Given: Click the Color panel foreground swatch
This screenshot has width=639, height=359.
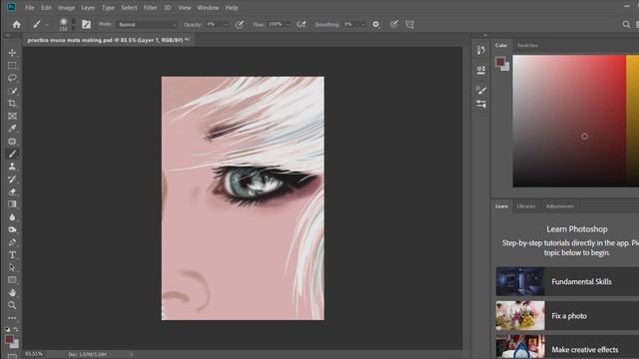Looking at the screenshot, I should (500, 62).
